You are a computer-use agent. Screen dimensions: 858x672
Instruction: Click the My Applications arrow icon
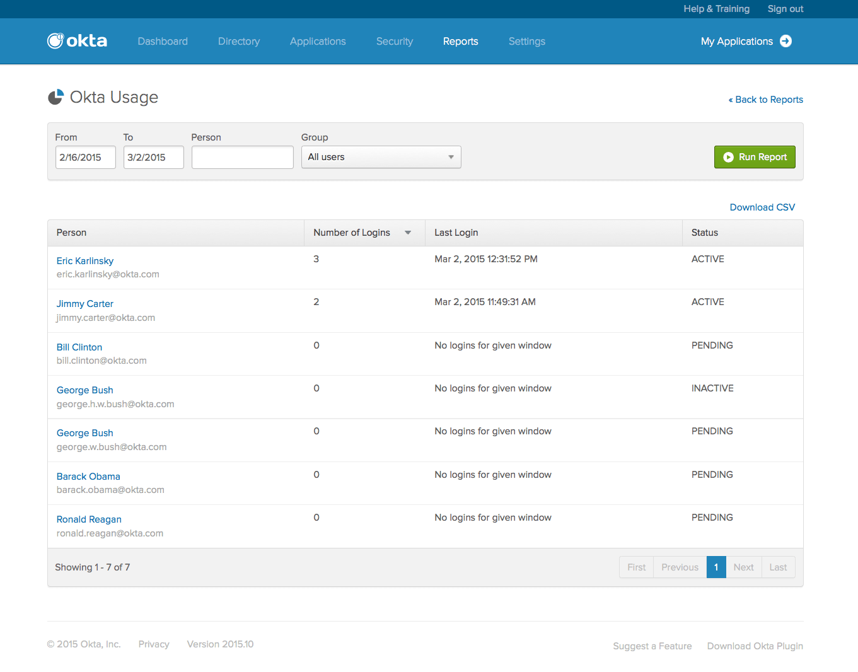coord(786,41)
